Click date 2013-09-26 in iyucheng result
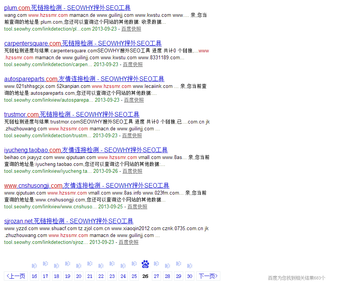This screenshot has width=352, height=289. coord(106,171)
